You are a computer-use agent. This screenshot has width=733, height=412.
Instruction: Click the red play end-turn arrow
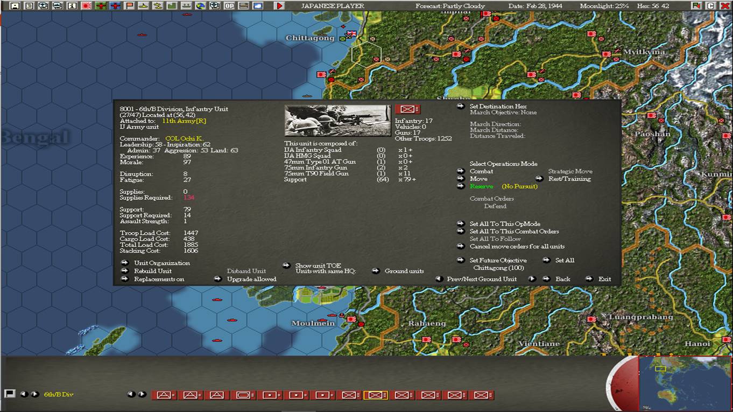pyautogui.click(x=280, y=6)
